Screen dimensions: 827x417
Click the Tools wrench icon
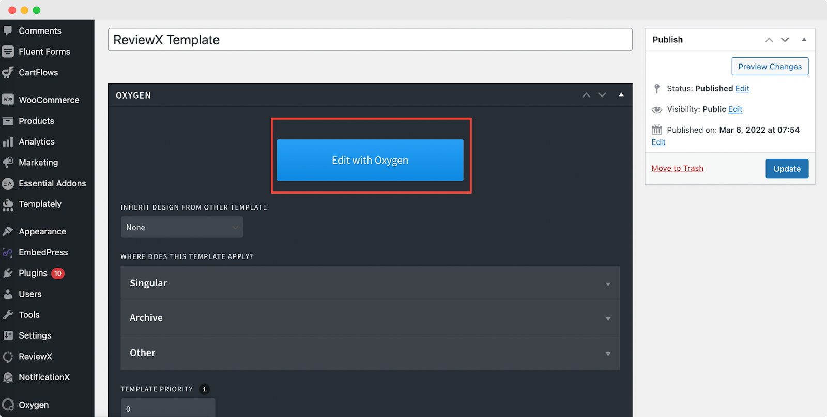[8, 315]
